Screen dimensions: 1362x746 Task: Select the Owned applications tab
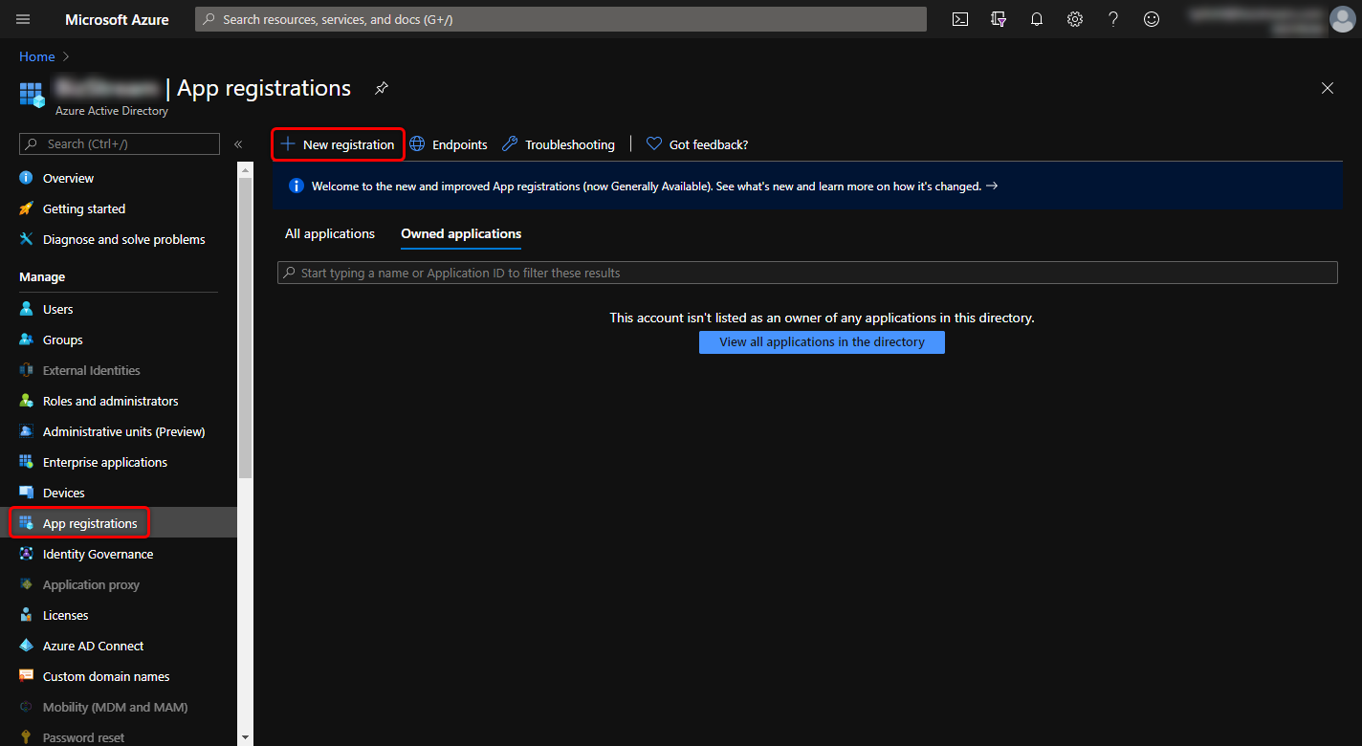(461, 233)
